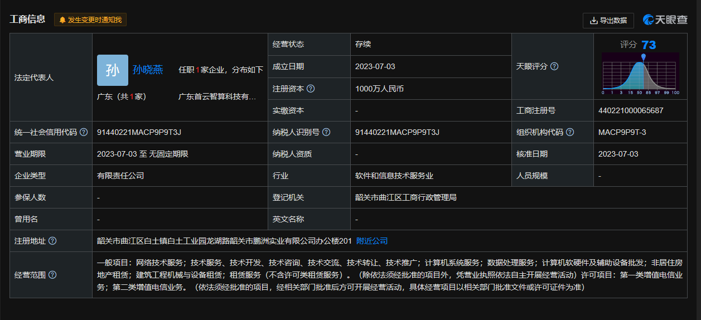Click the help icon beside 经营范围

52,275
